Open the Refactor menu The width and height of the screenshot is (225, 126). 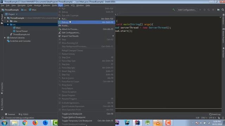pyautogui.click(x=46, y=6)
